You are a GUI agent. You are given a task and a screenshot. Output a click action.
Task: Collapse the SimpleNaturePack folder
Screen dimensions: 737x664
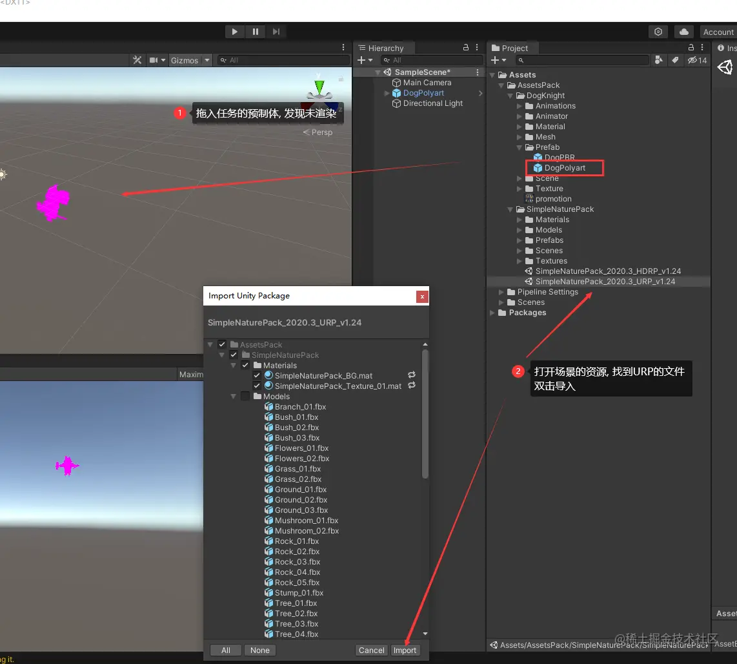(x=510, y=209)
